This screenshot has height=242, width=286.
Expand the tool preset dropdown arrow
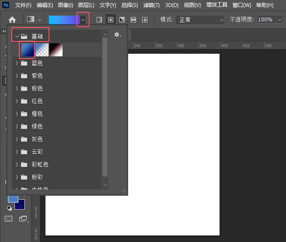[39, 20]
